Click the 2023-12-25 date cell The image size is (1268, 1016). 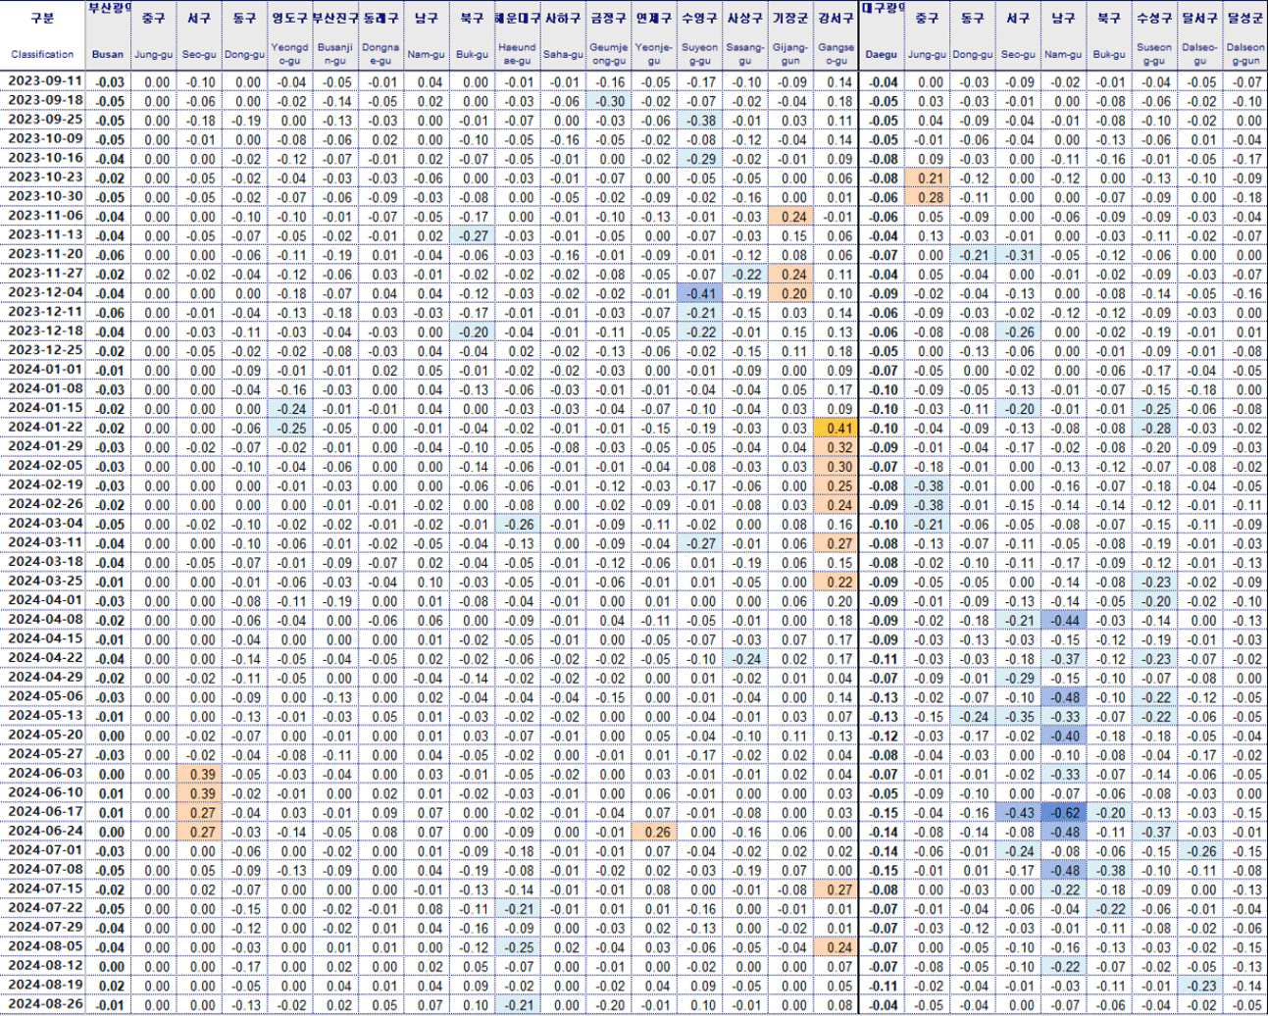43,351
